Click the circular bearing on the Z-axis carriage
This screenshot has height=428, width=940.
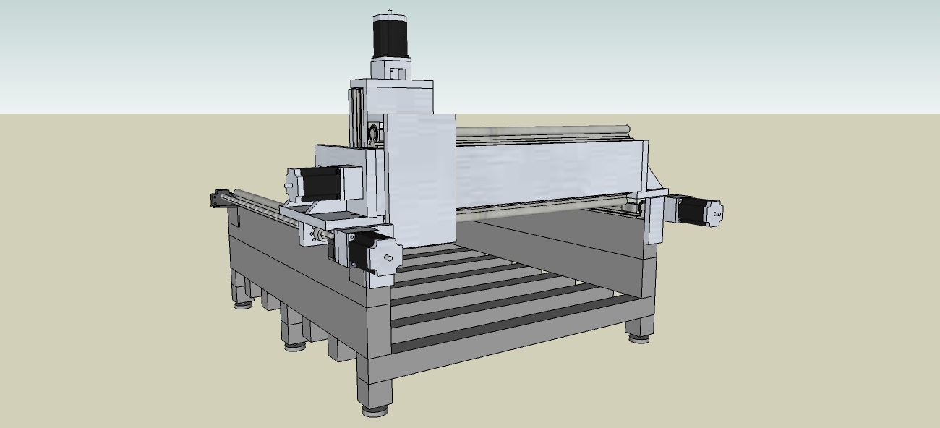coord(374,133)
